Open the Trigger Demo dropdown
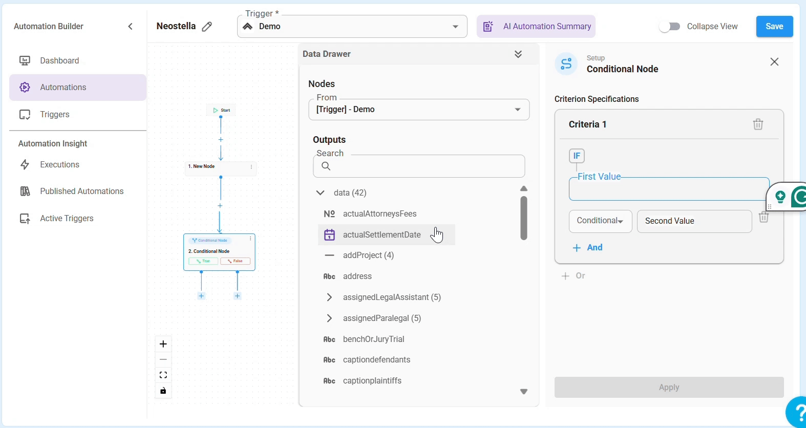The image size is (806, 428). coord(352,27)
